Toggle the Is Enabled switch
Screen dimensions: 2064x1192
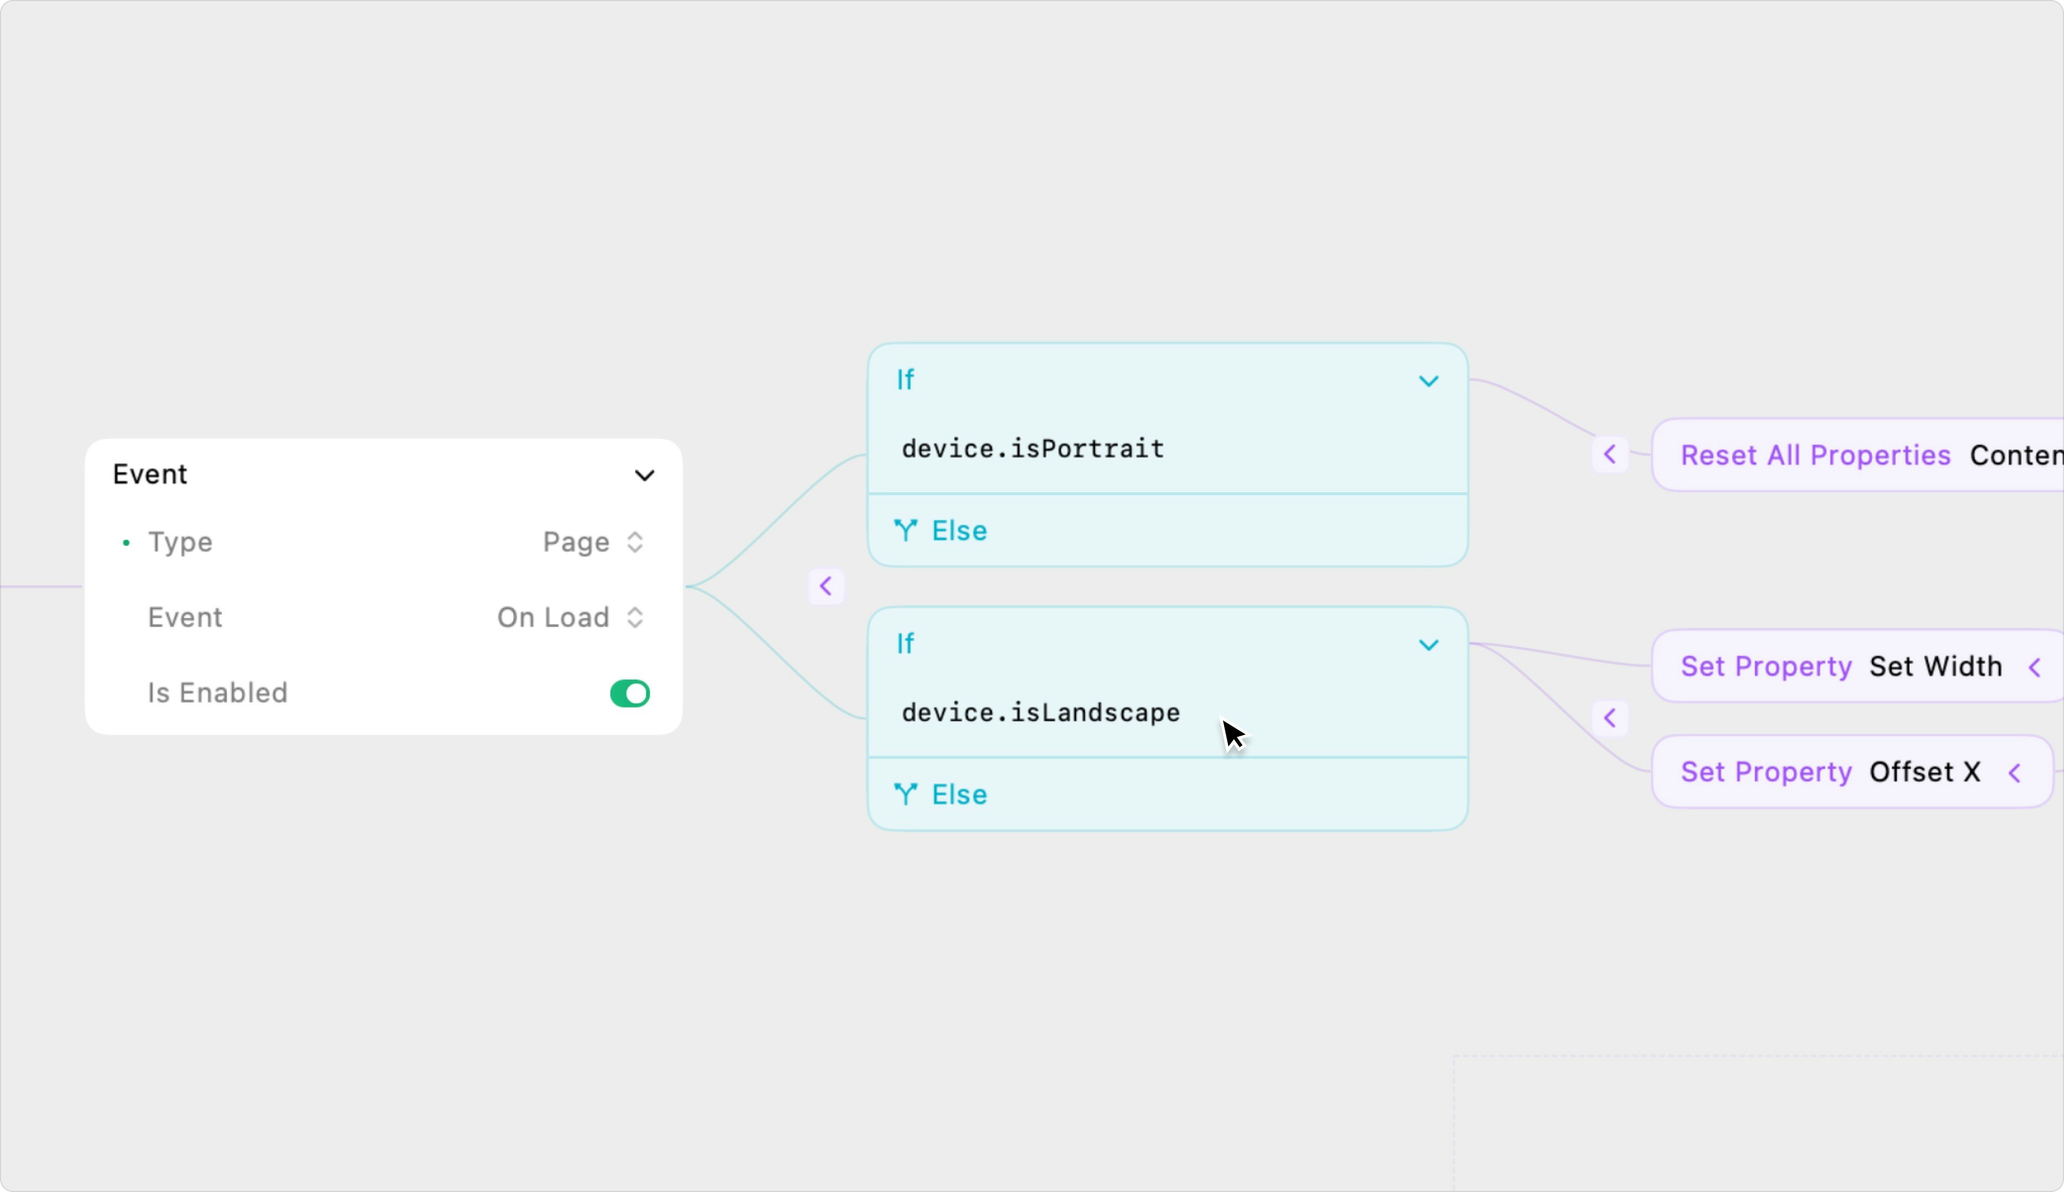pos(630,694)
